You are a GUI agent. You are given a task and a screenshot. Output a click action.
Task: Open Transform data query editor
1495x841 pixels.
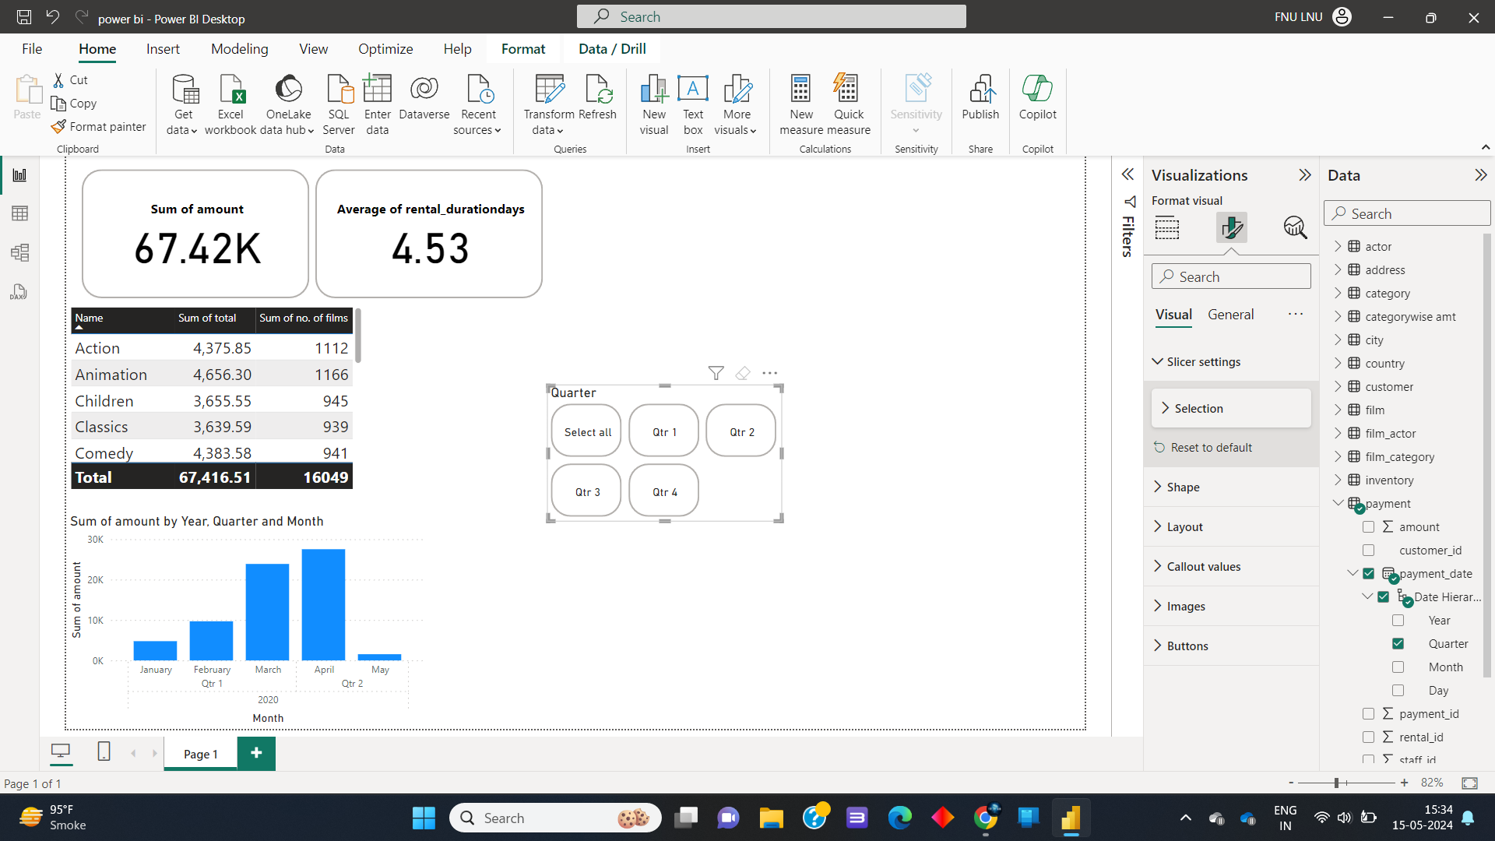click(549, 105)
